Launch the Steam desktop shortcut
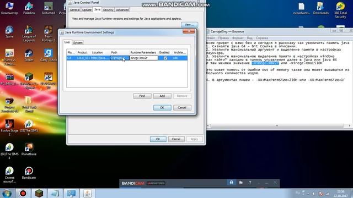This screenshot has width=353, height=198. [29, 55]
